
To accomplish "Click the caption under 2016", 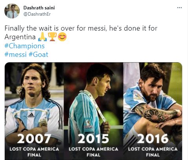I will point(153,152).
